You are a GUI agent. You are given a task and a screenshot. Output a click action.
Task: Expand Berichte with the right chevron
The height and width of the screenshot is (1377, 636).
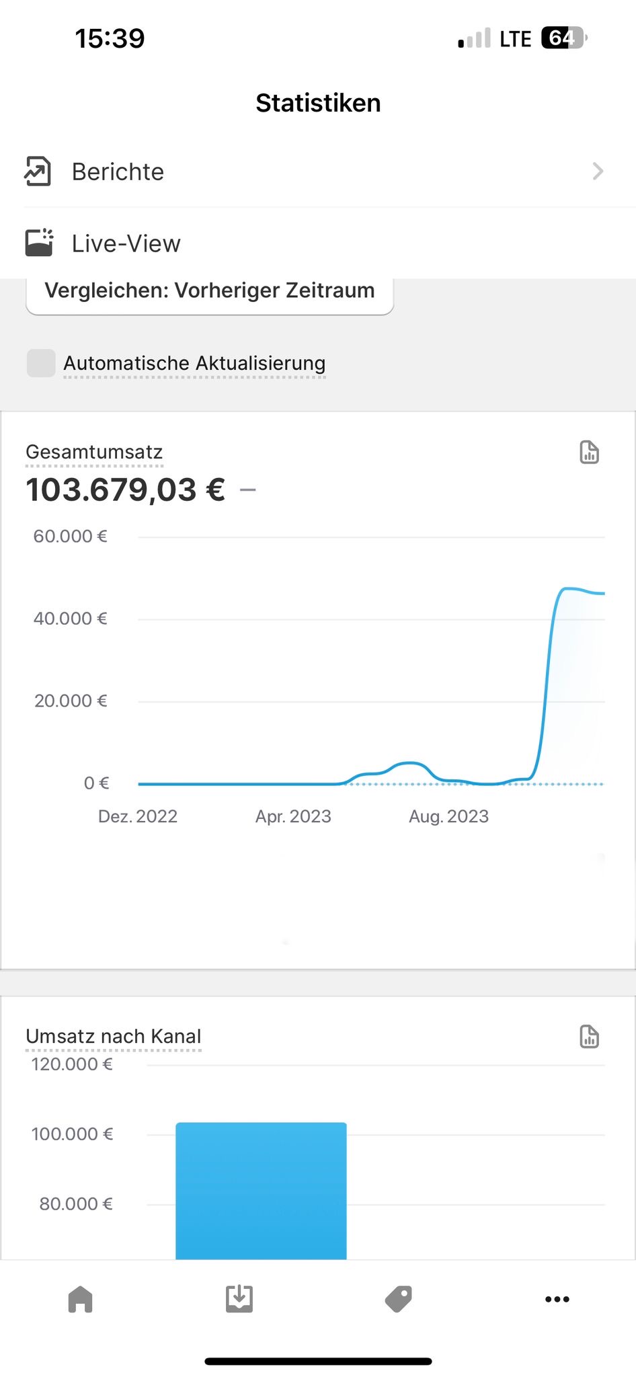point(597,171)
